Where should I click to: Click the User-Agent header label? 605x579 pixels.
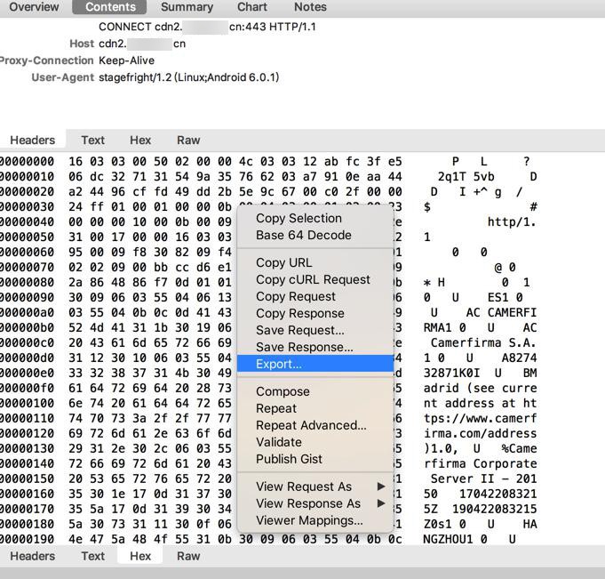pyautogui.click(x=63, y=77)
